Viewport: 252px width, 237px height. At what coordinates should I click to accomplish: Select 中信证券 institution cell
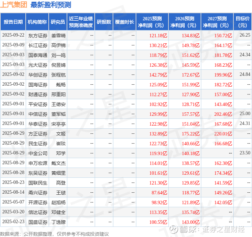(x=38, y=114)
